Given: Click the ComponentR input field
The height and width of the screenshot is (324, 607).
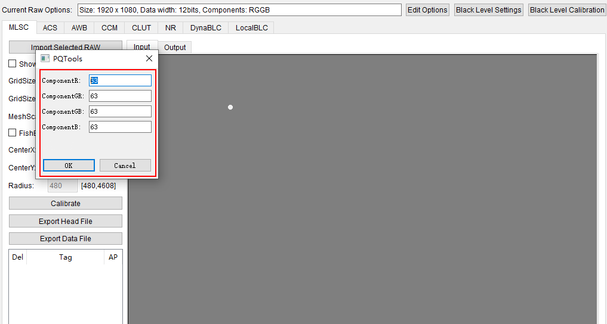Looking at the screenshot, I should tap(120, 80).
